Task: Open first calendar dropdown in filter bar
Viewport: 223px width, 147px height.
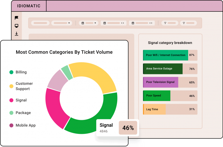Action: 88,23
